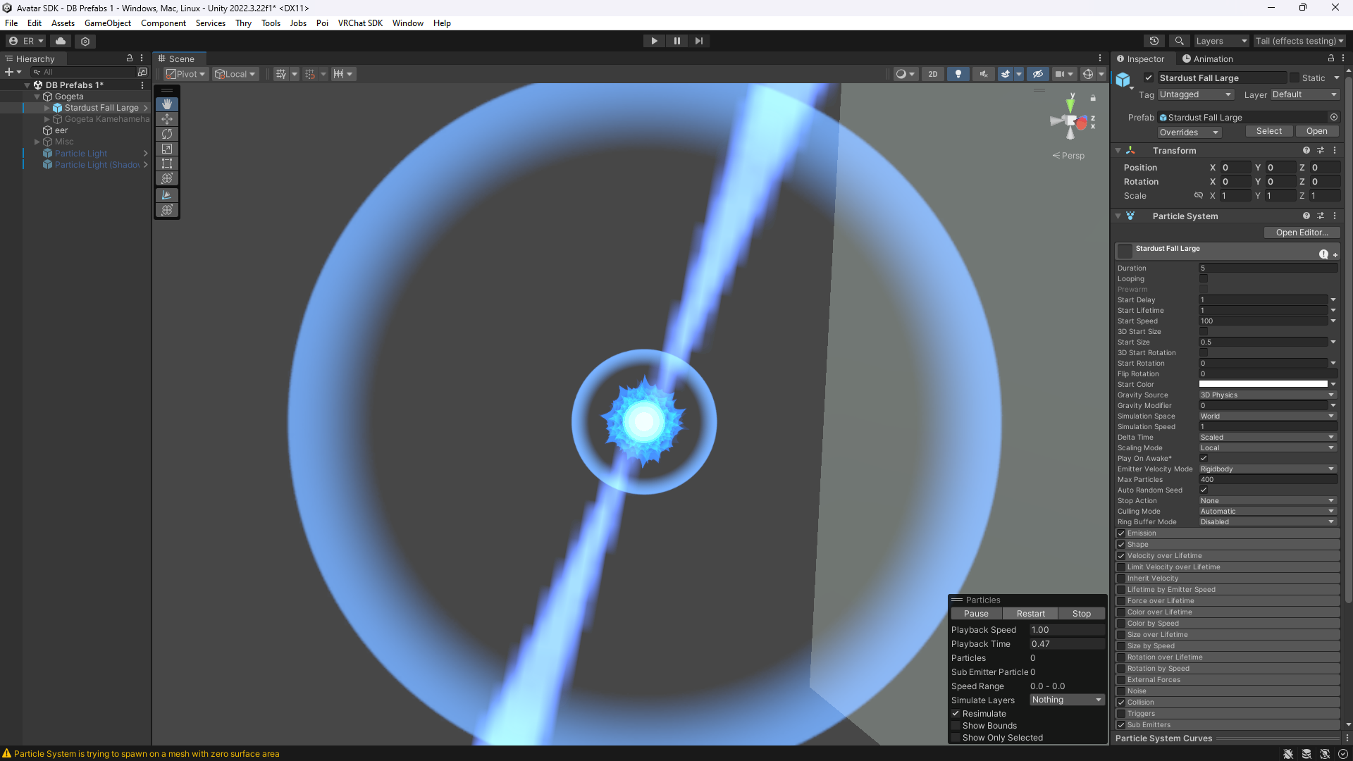This screenshot has width=1353, height=761.
Task: Enable the Looping checkbox
Action: click(x=1204, y=279)
